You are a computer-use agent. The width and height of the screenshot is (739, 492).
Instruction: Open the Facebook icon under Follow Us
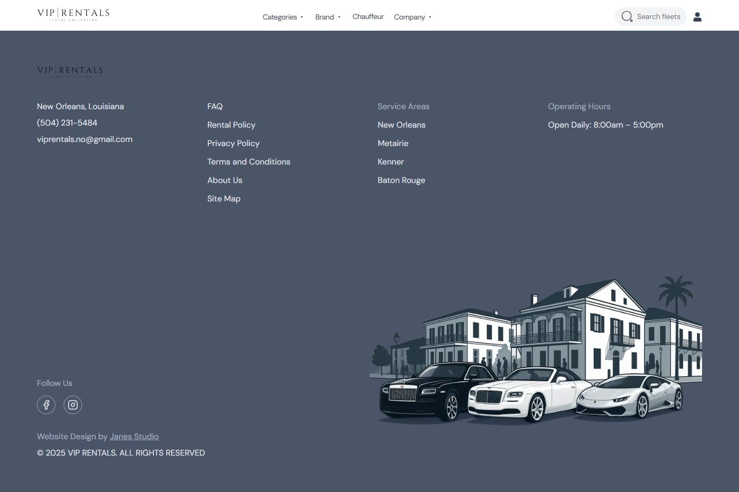click(46, 405)
